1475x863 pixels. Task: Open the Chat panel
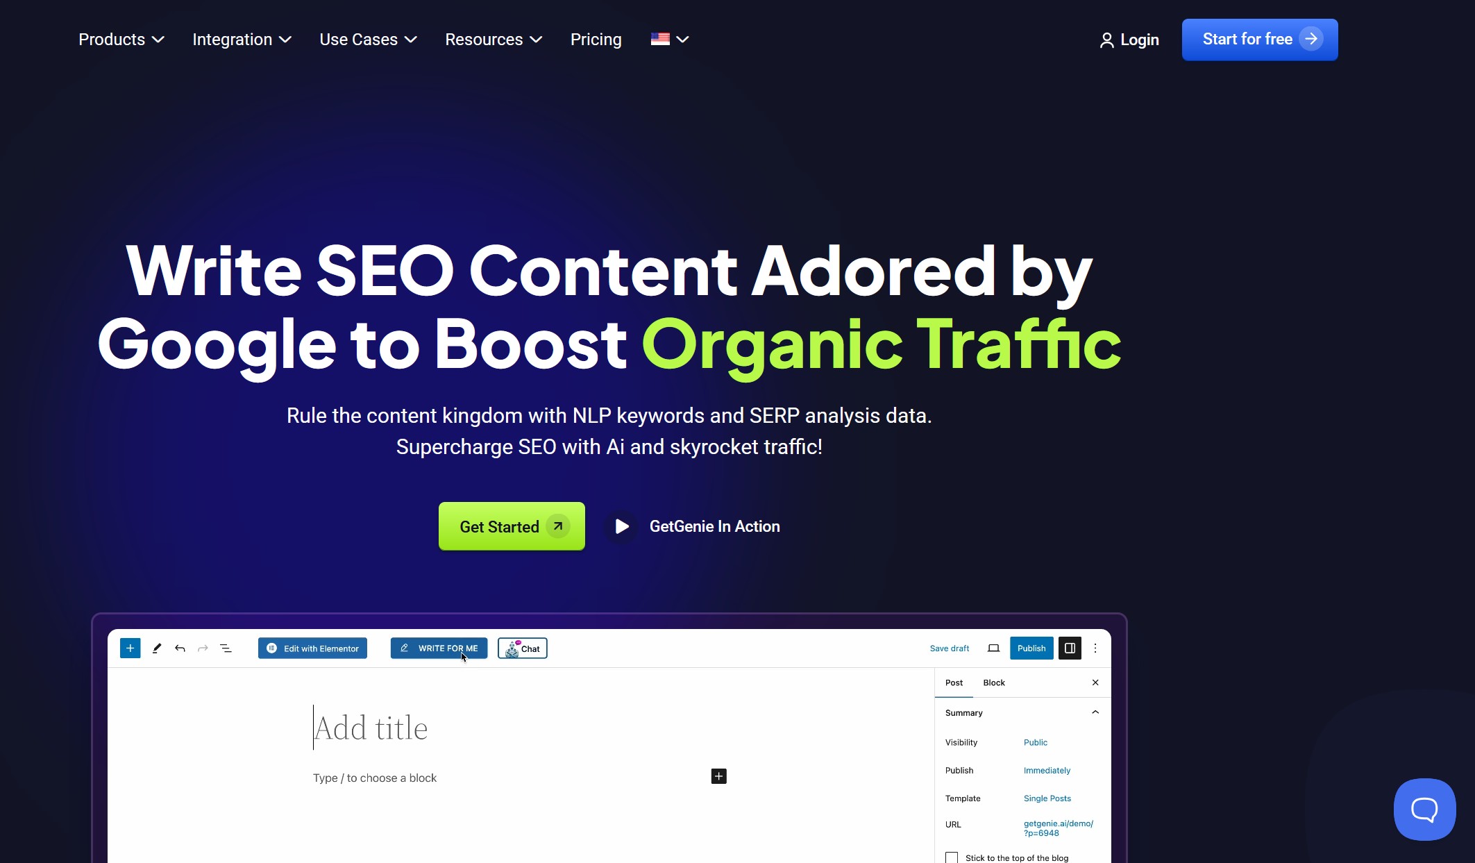[x=524, y=648]
